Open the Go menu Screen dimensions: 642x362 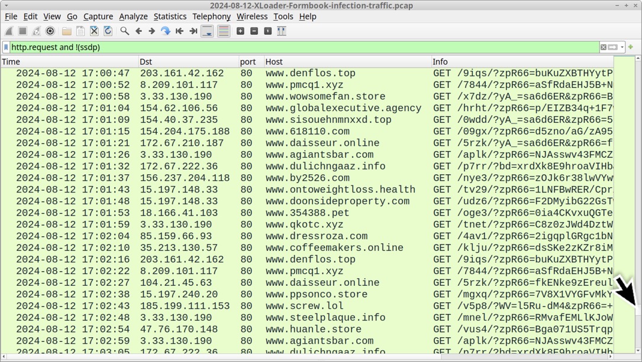[72, 17]
